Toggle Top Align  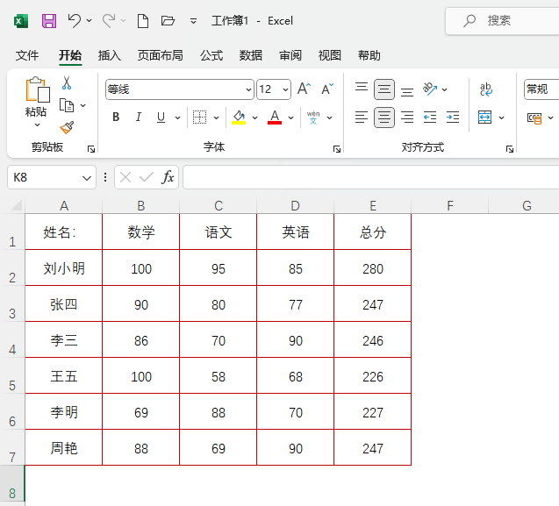pos(362,89)
